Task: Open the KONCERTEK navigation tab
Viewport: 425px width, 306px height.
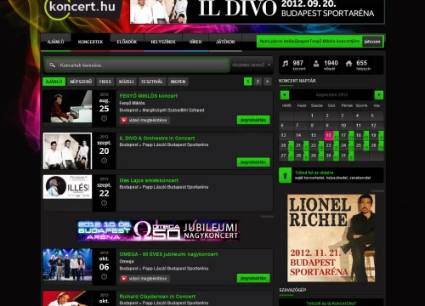Action: [90, 42]
